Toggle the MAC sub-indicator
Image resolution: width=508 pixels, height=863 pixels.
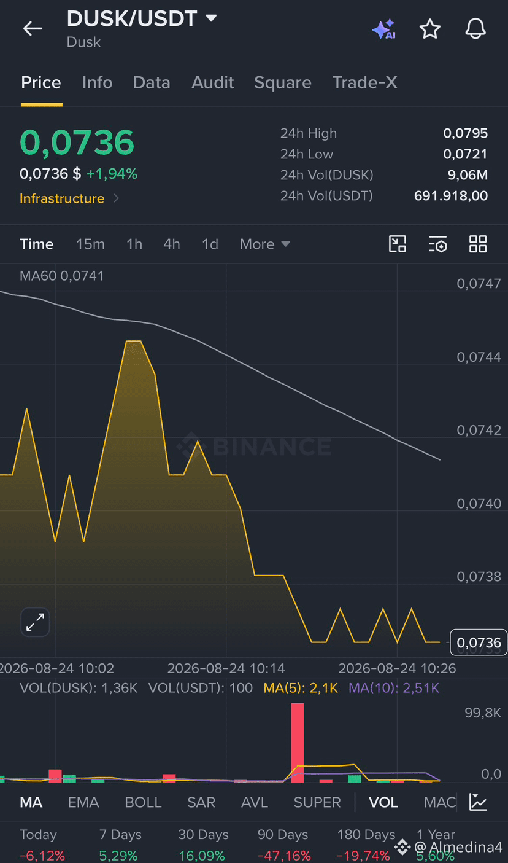point(440,802)
